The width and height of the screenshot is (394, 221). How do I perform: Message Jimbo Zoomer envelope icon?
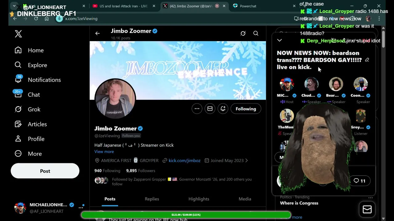pyautogui.click(x=210, y=109)
